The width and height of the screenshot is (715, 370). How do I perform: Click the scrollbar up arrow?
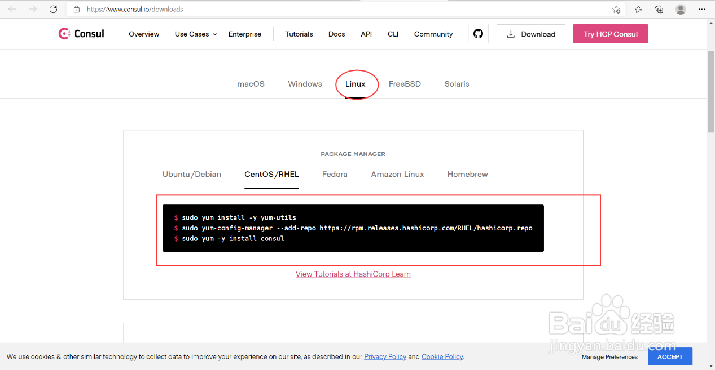tap(711, 23)
